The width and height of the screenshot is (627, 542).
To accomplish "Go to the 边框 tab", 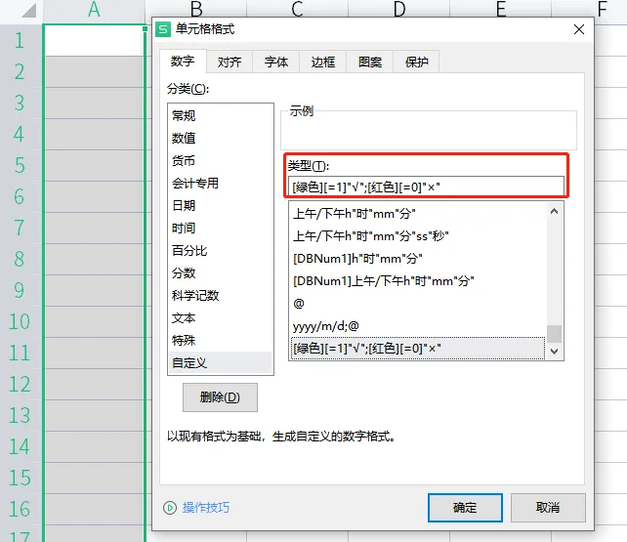I will pyautogui.click(x=323, y=62).
